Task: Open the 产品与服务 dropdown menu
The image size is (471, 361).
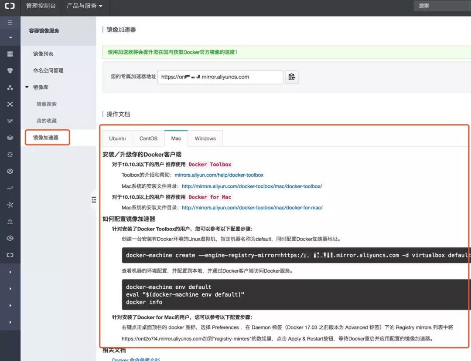Action: click(x=85, y=6)
